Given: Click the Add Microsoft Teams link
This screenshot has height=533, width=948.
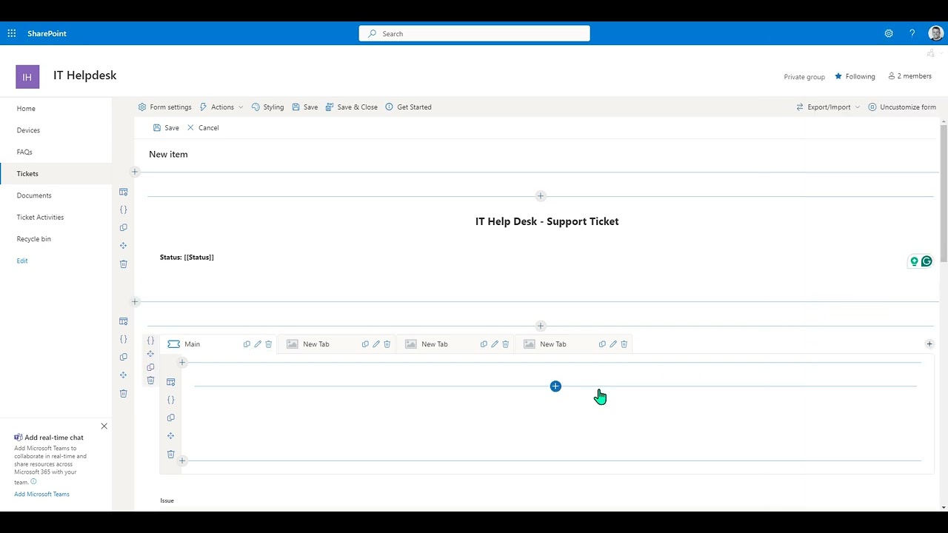Looking at the screenshot, I should click(41, 495).
